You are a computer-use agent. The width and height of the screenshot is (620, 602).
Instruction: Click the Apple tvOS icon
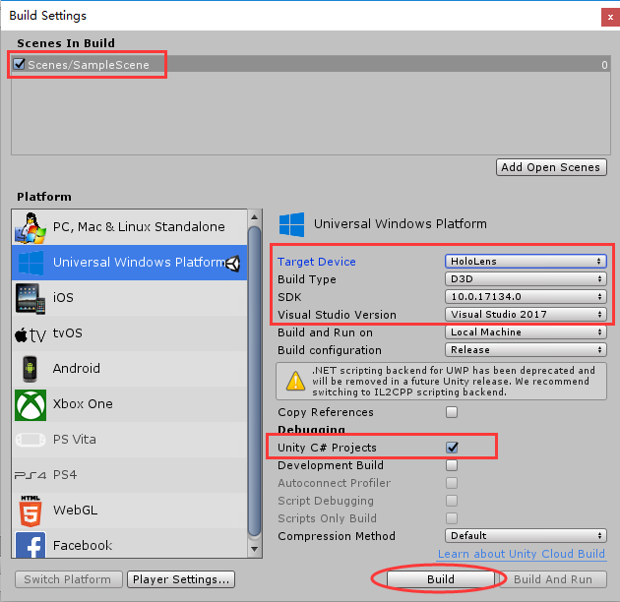[31, 334]
